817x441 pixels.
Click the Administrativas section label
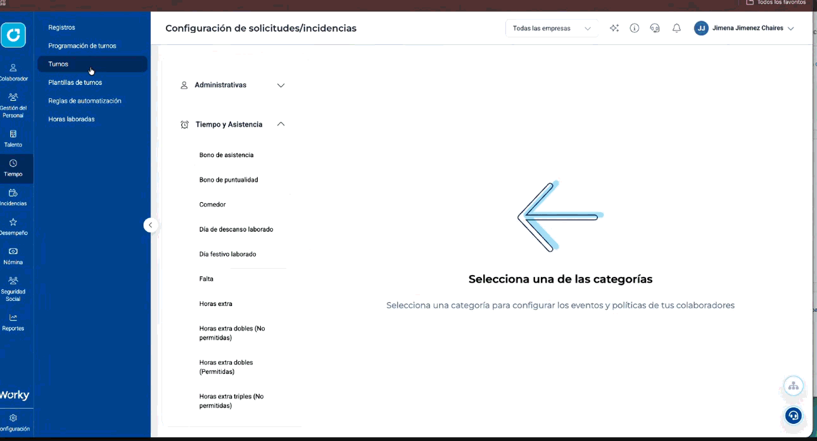[220, 85]
